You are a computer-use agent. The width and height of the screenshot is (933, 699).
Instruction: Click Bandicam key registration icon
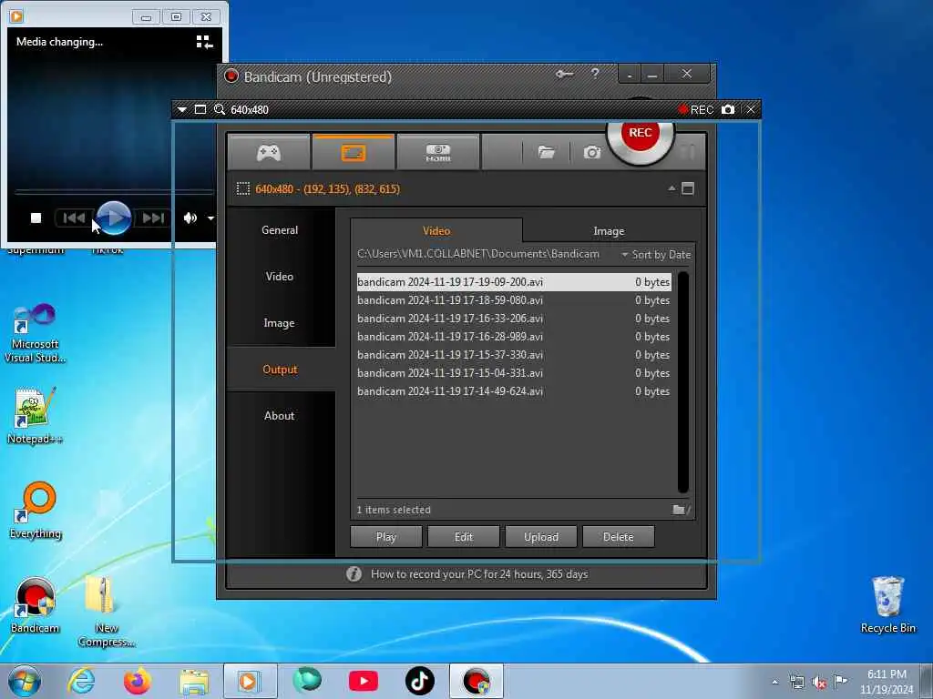564,75
